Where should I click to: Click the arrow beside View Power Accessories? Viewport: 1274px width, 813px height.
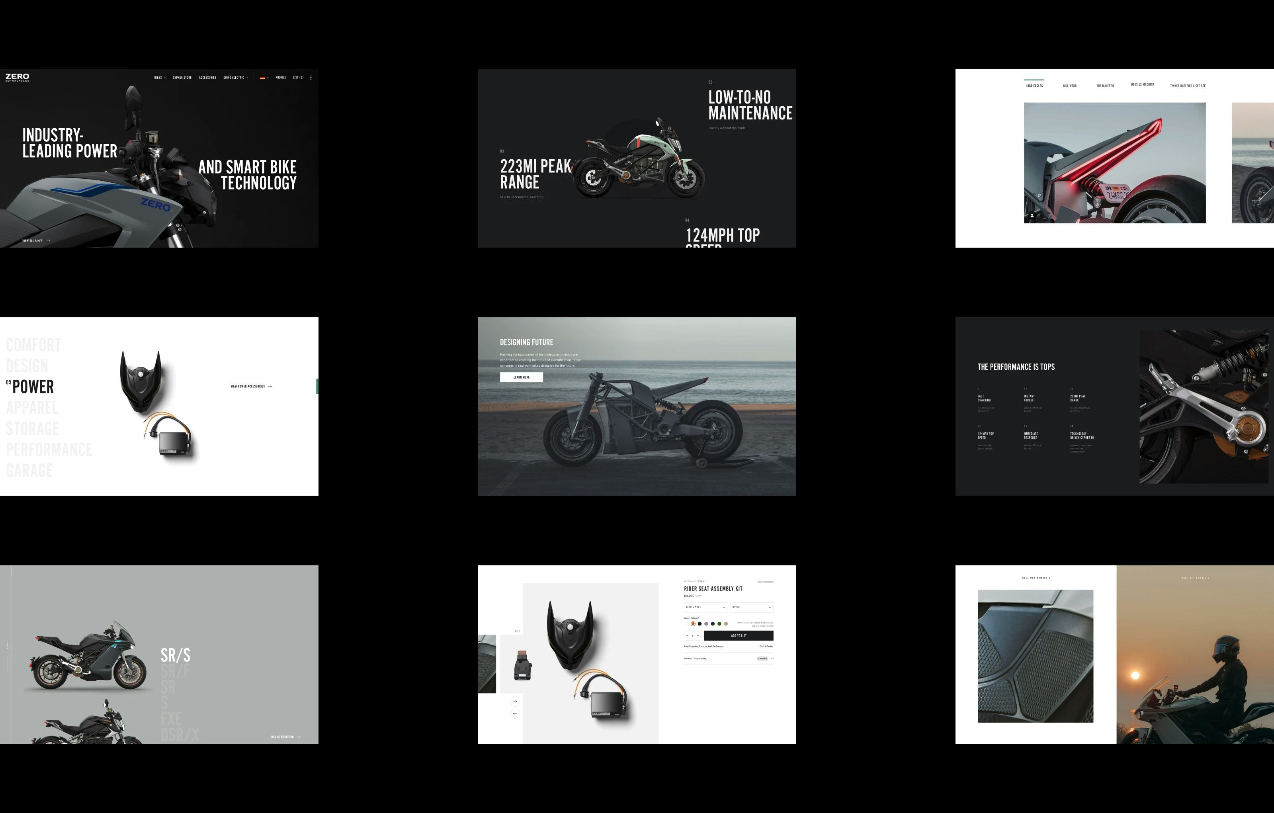tap(270, 386)
